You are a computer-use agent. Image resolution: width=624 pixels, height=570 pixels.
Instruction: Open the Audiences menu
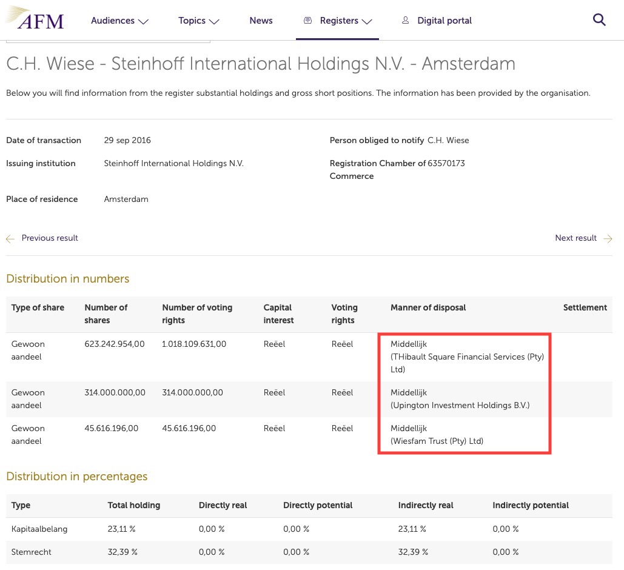click(113, 21)
